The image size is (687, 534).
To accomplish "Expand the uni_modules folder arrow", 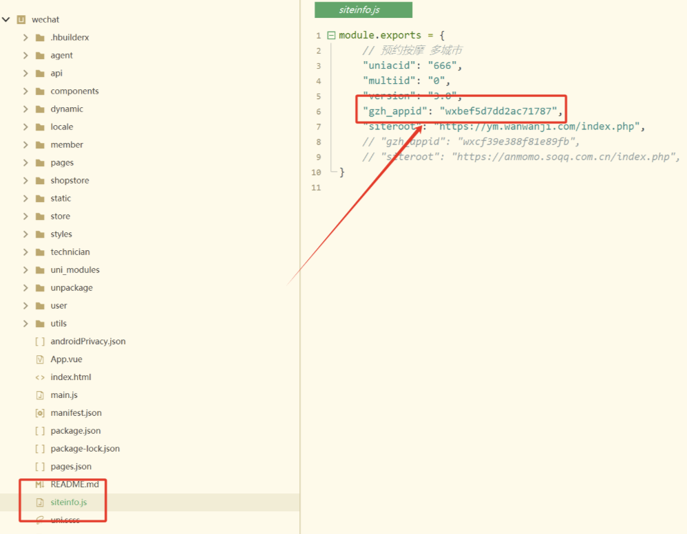I will [25, 270].
